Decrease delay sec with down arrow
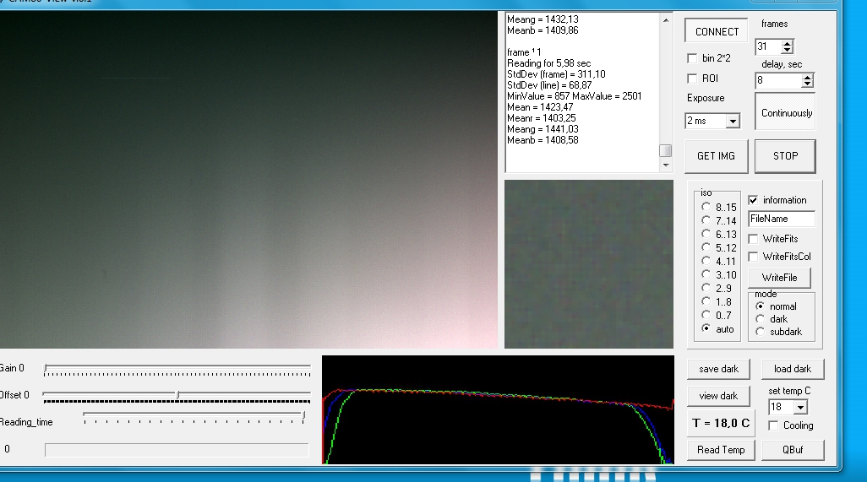The image size is (867, 482). pyautogui.click(x=808, y=84)
